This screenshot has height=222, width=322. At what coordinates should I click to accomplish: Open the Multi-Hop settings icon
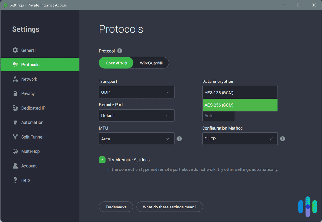(15, 151)
